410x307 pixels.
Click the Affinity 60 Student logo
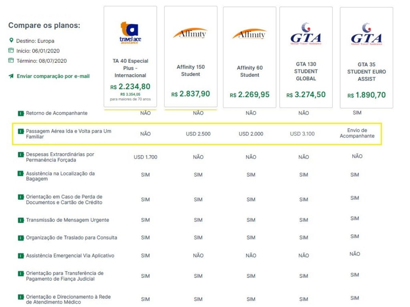pos(249,34)
